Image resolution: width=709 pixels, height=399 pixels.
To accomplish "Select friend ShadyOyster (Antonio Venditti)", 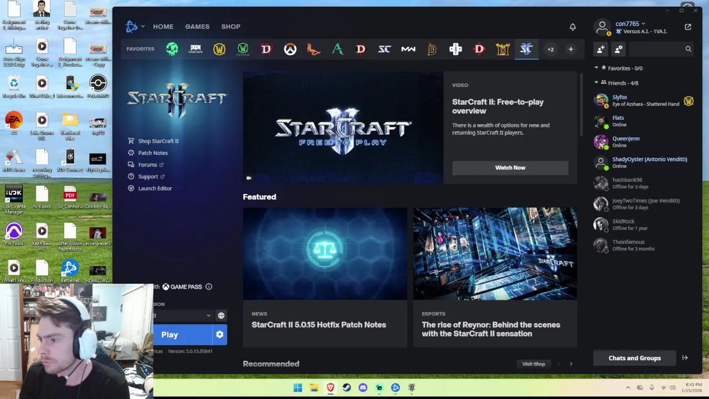I will click(x=644, y=162).
